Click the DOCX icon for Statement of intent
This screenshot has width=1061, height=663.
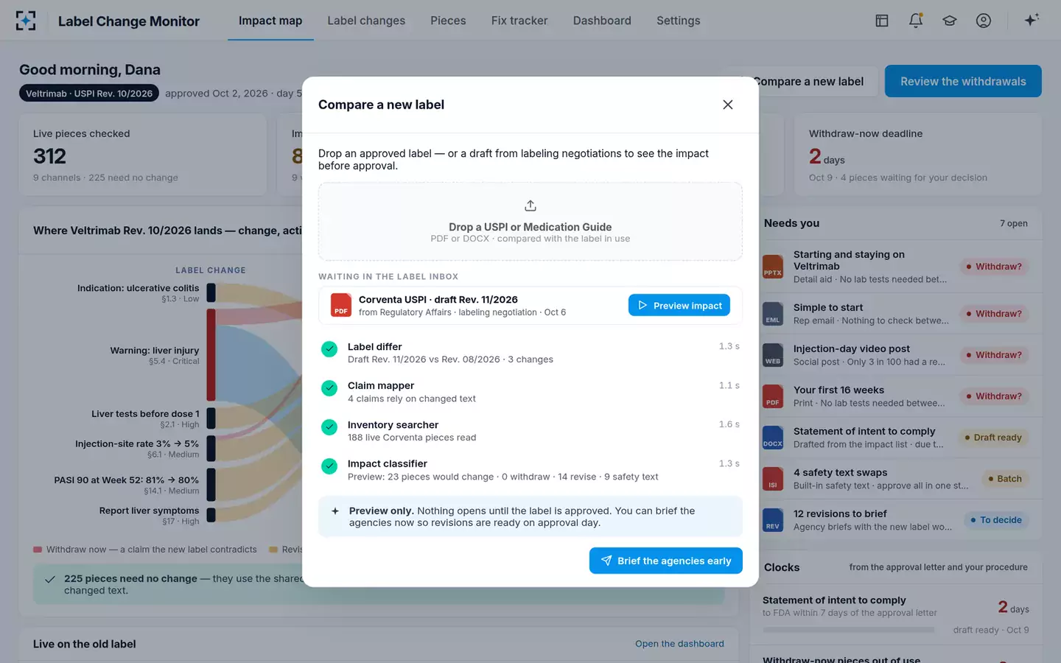click(773, 438)
